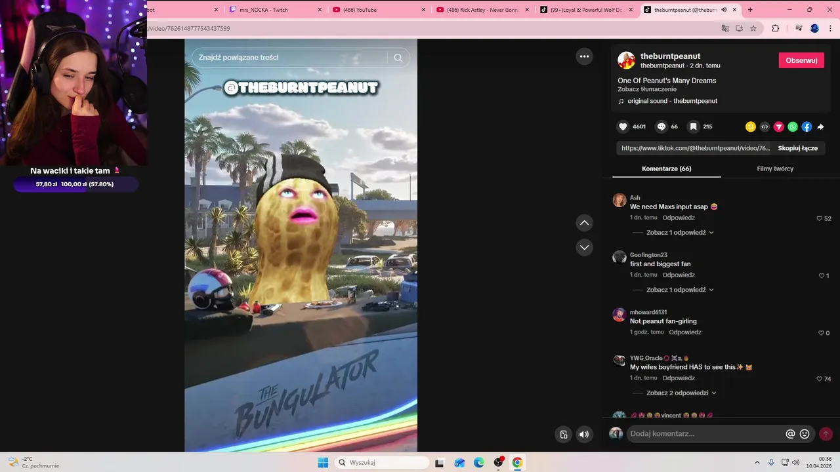Open the media control icon in Chrome
Viewport: 840px width, 472px height.
pos(799,28)
